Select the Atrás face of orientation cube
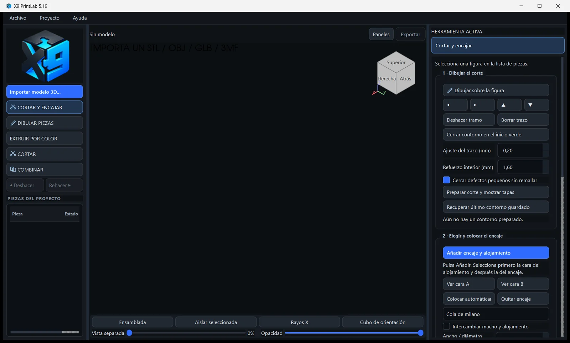This screenshot has height=343, width=570. click(x=405, y=79)
